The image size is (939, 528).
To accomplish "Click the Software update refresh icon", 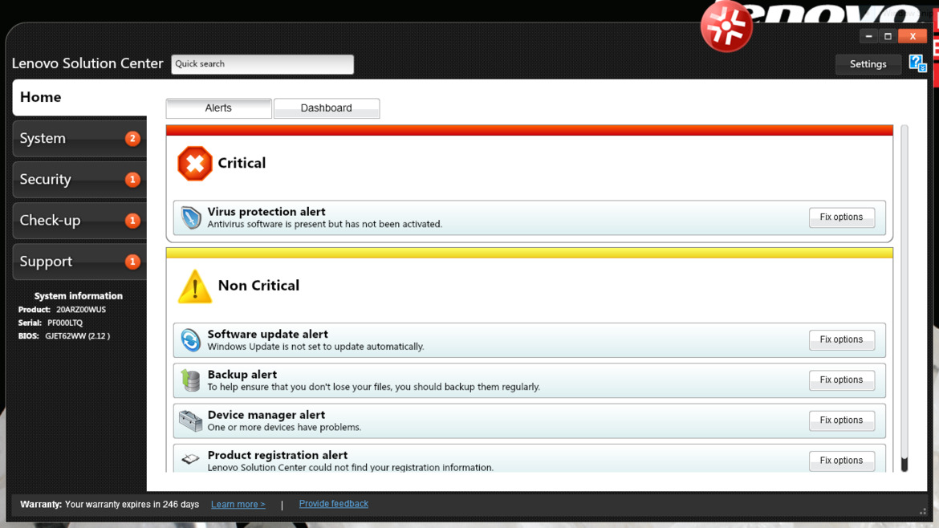I will [x=190, y=340].
